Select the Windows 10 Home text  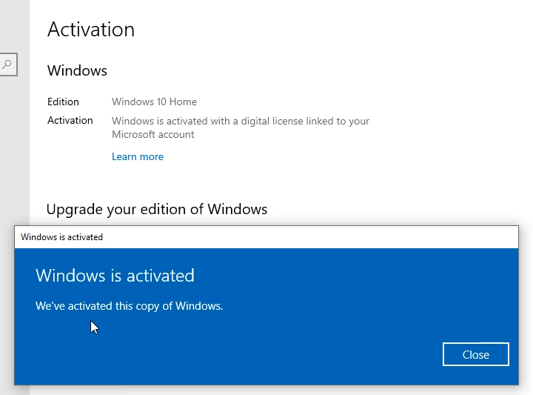click(154, 102)
